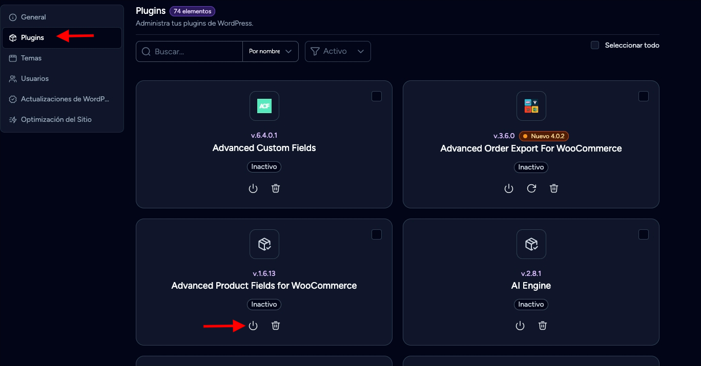Click the AI Engine package icon
Viewport: 701px width, 366px height.
coord(531,244)
